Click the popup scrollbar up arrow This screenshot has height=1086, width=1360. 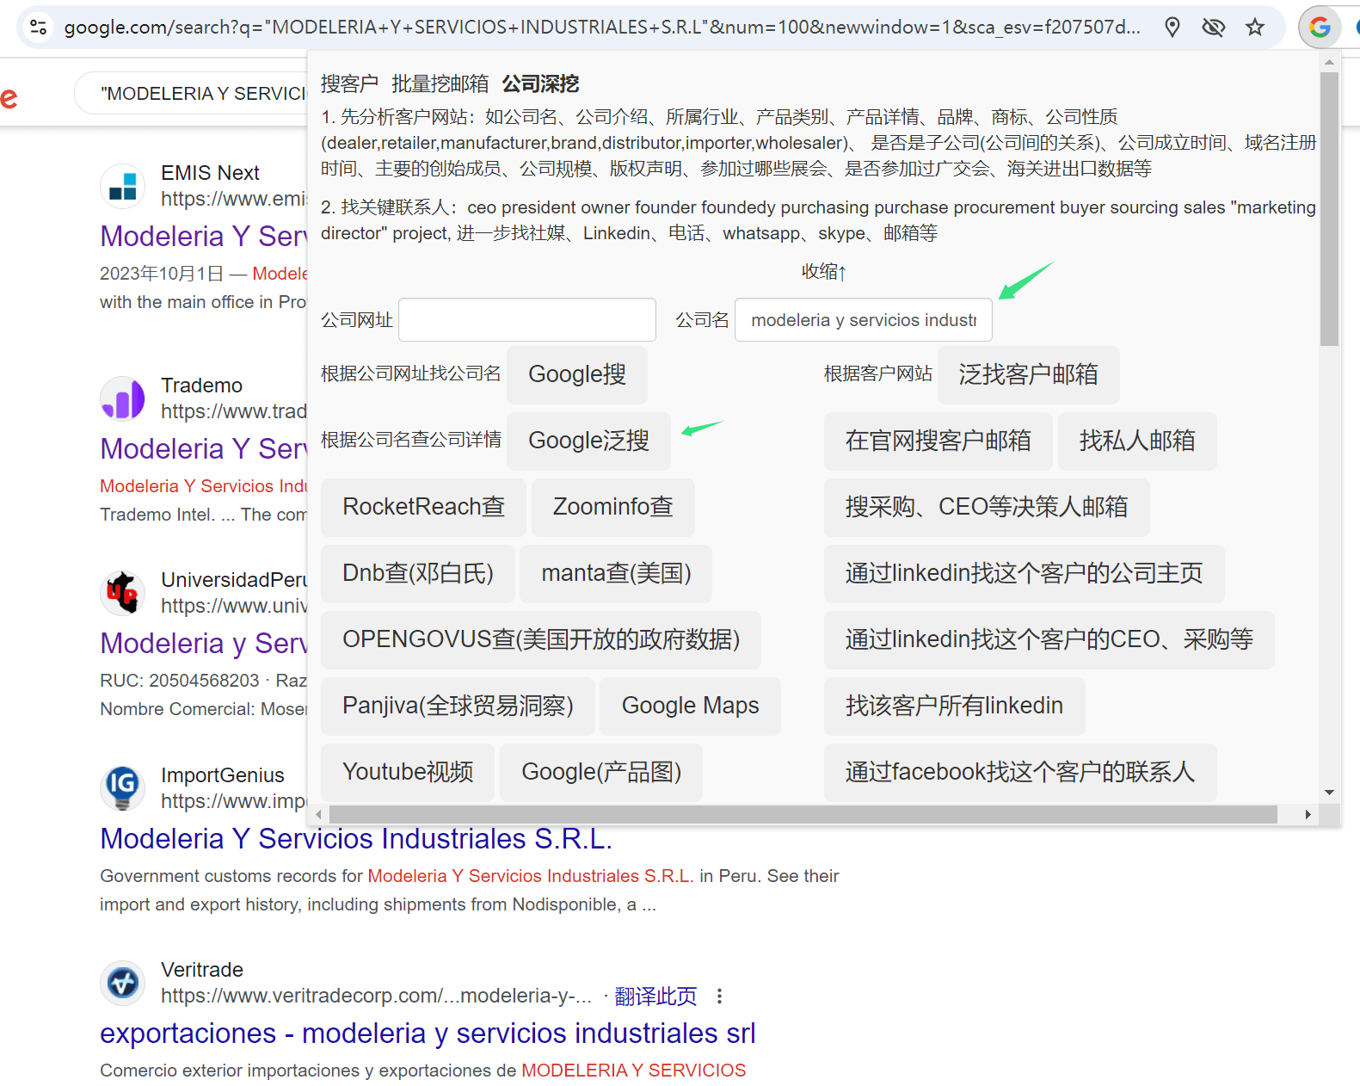(1329, 62)
